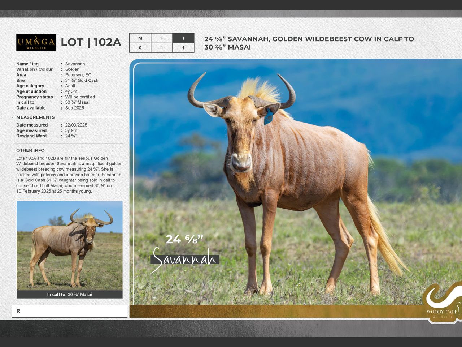Click the R field at bottom left
Image resolution: width=462 pixels, height=347 pixels.
pos(69,311)
